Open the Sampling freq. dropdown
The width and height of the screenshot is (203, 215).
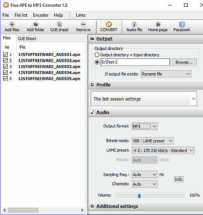144,175
